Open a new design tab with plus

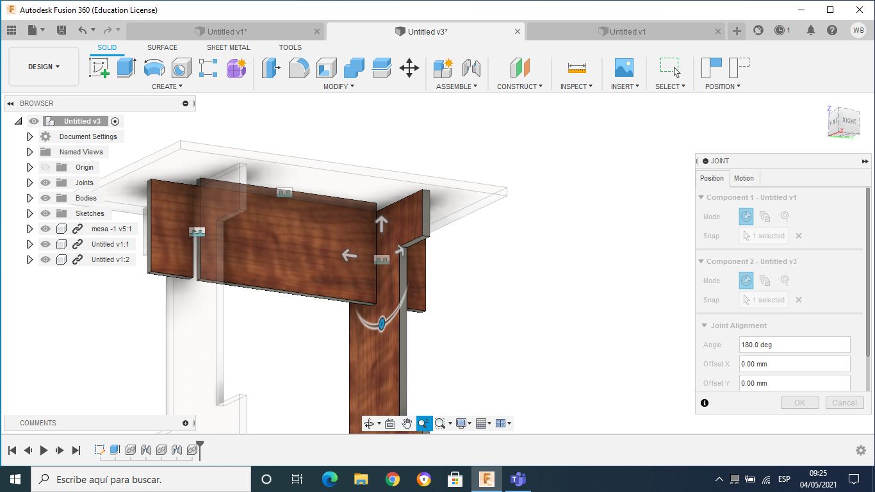(737, 31)
